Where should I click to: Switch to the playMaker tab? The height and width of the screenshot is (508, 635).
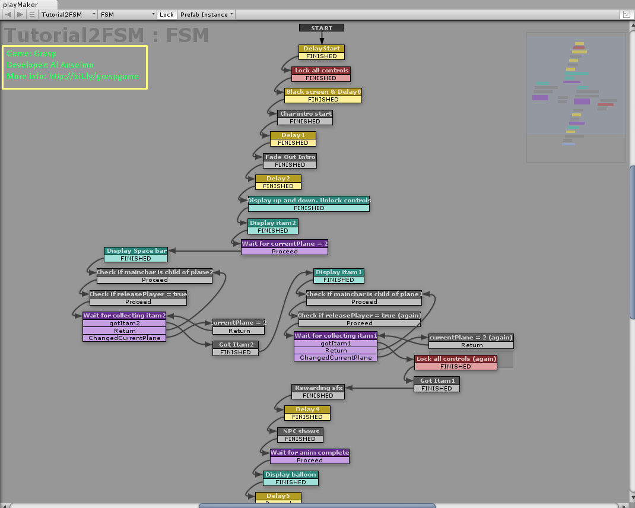28,5
